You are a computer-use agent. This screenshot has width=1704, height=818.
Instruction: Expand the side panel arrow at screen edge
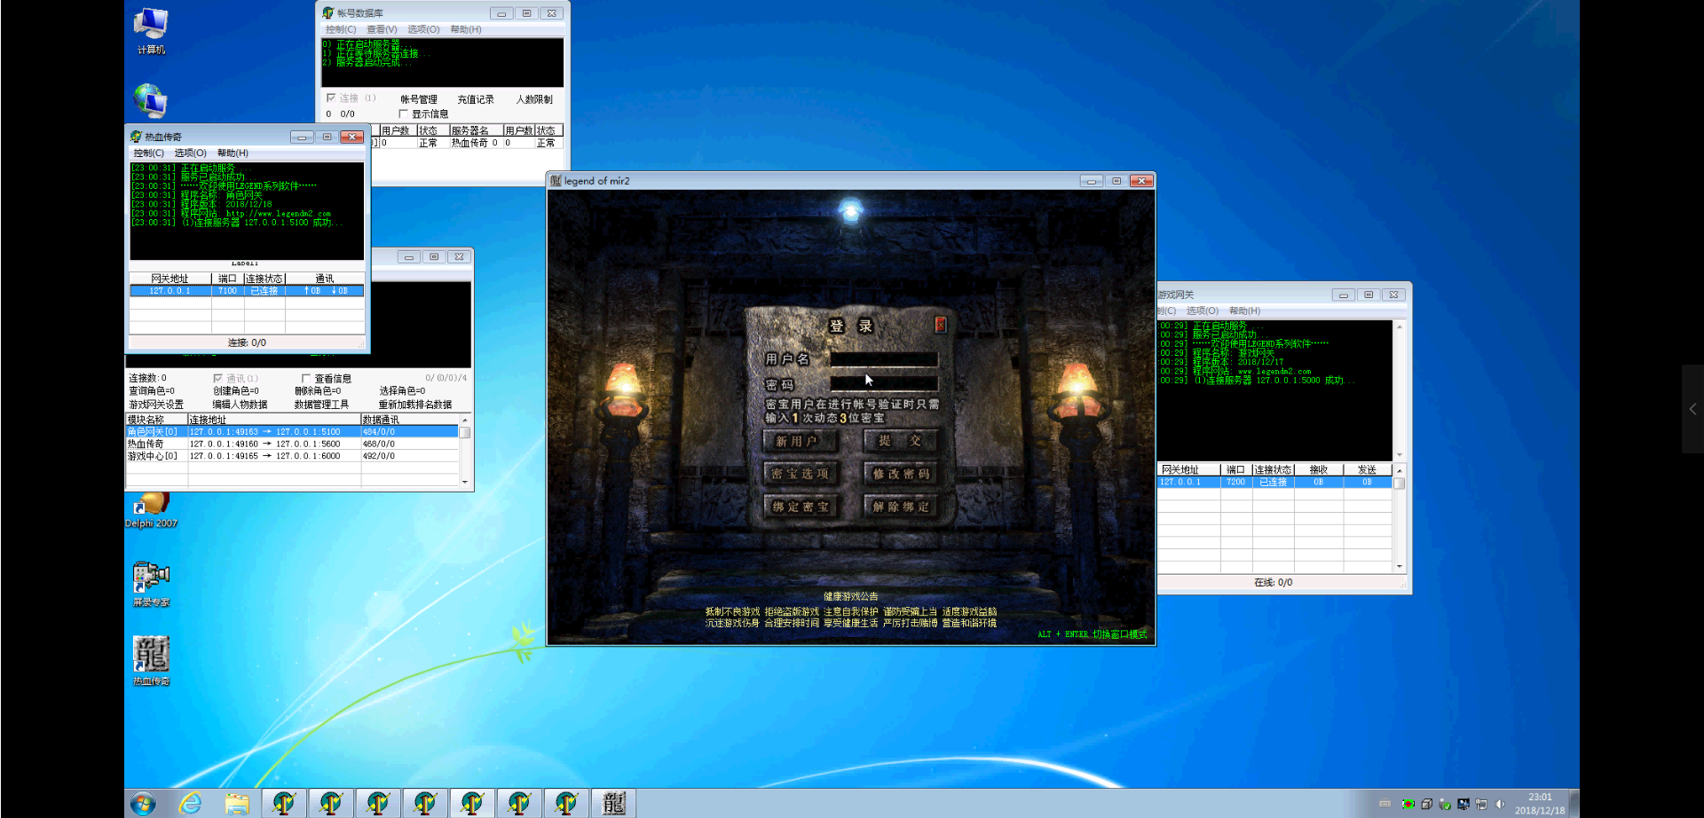[x=1692, y=409]
